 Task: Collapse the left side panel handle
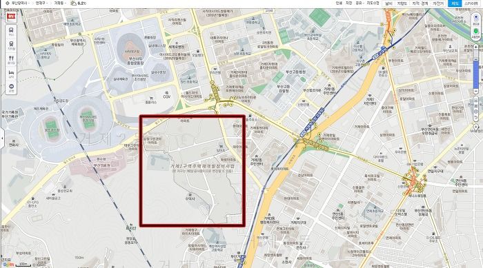[x=2, y=138]
